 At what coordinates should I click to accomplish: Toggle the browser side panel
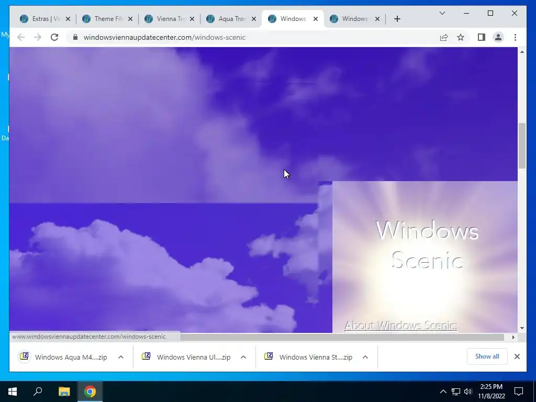[x=482, y=37]
